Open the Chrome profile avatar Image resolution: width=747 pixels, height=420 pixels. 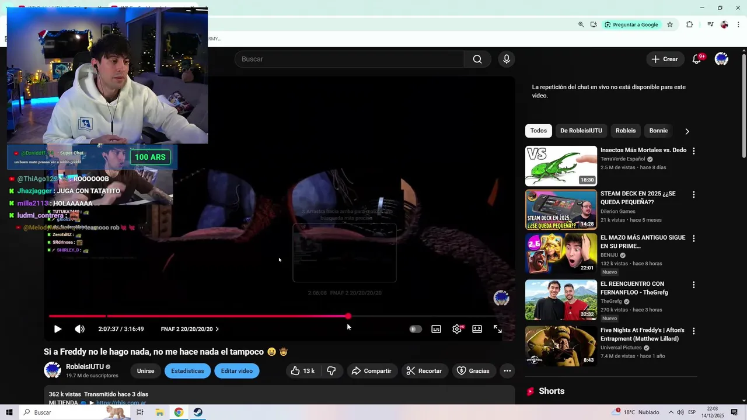click(x=724, y=24)
